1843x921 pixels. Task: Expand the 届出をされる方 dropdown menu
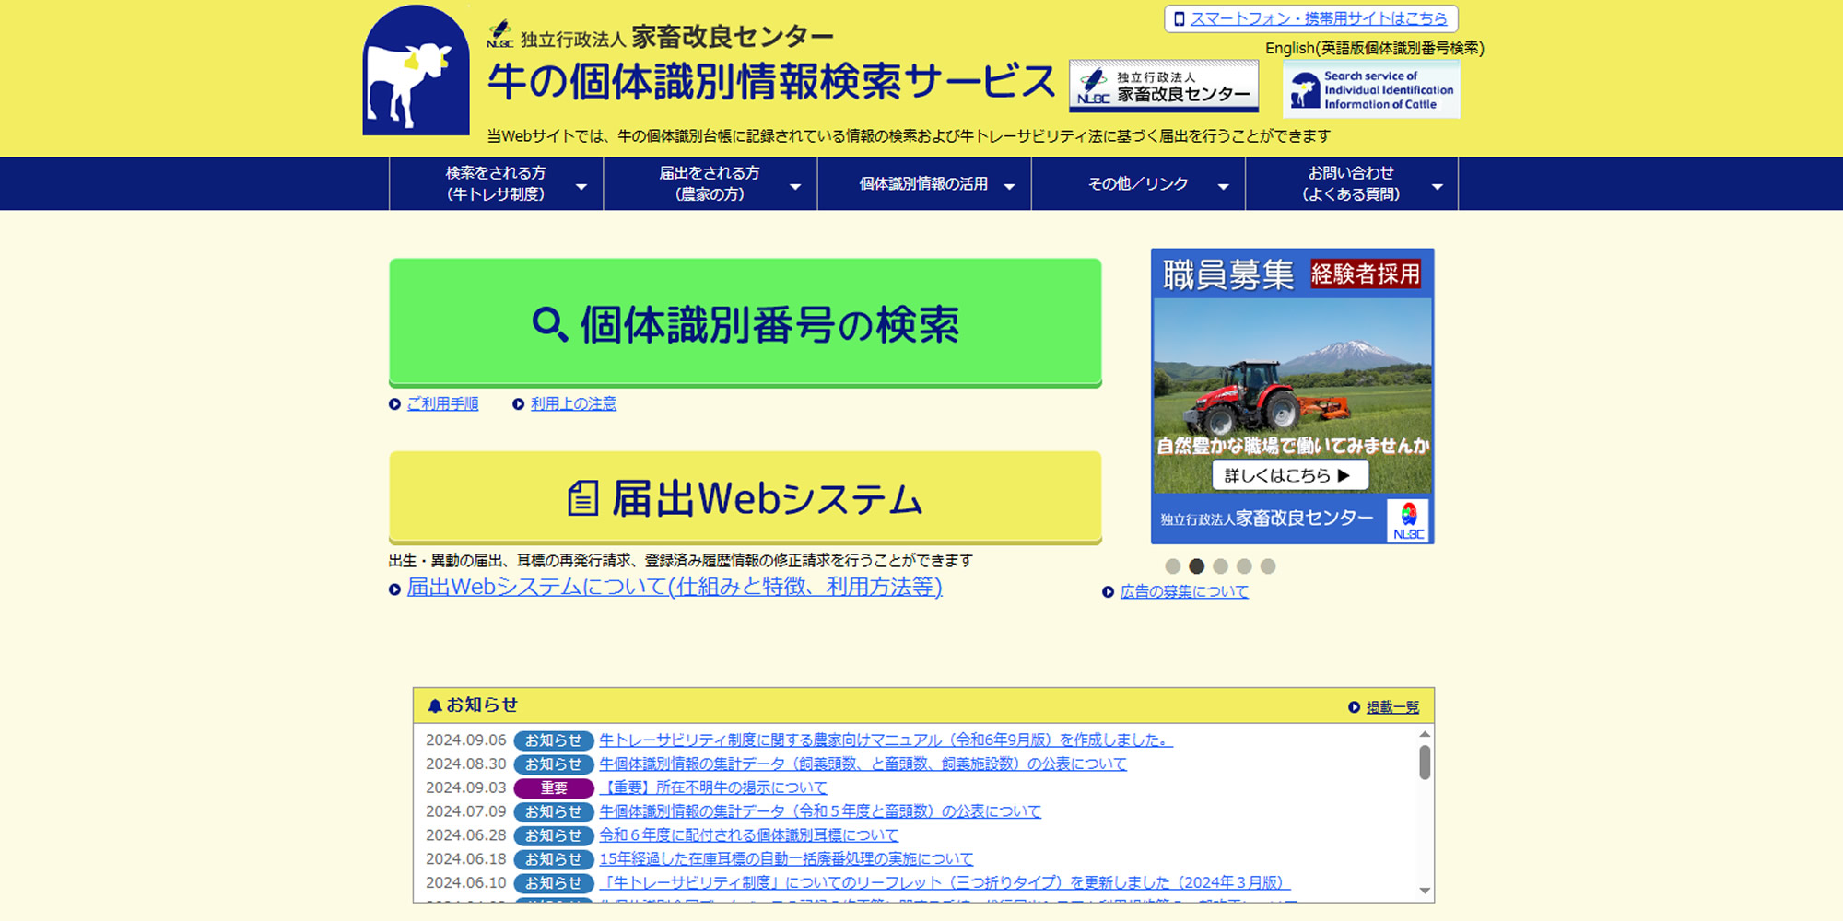[x=710, y=183]
